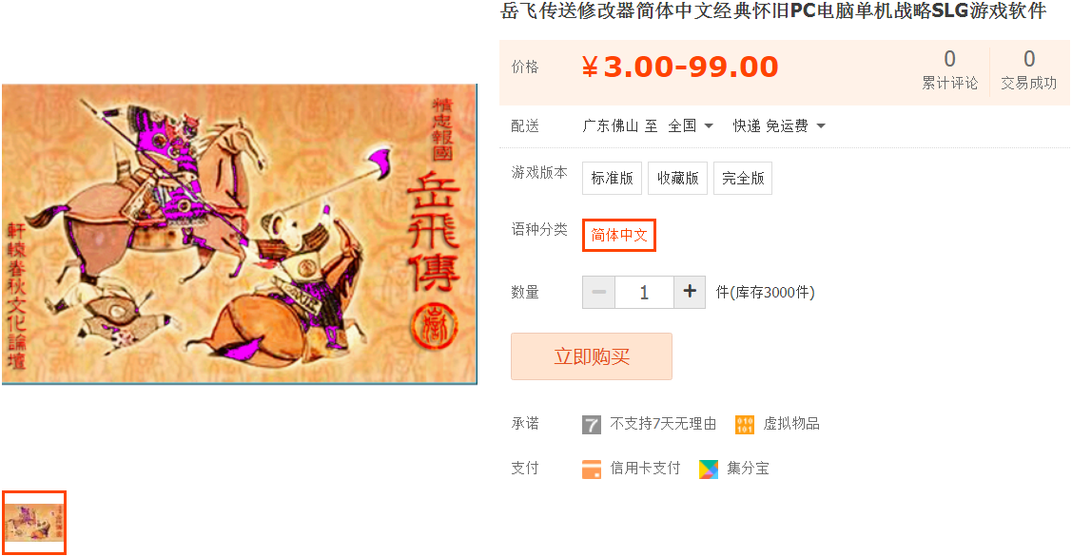This screenshot has height=556, width=1072.
Task: Increase quantity with the plus button
Action: 690,293
